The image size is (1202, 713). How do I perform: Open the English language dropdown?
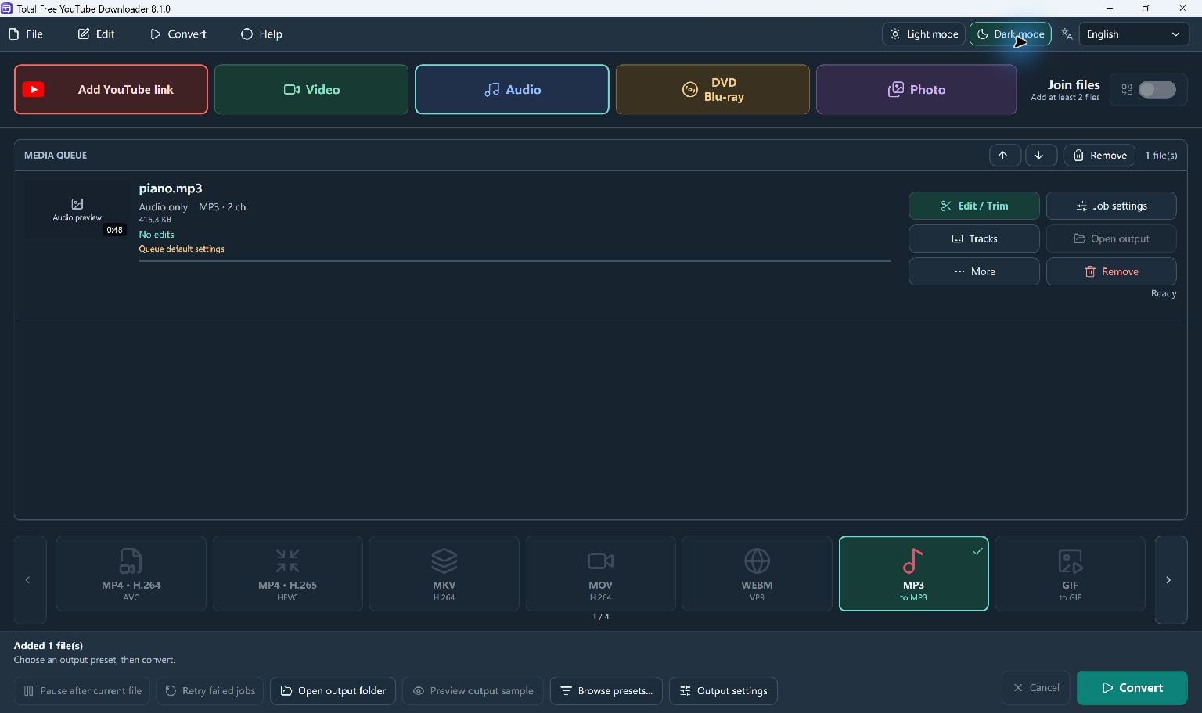[1134, 34]
